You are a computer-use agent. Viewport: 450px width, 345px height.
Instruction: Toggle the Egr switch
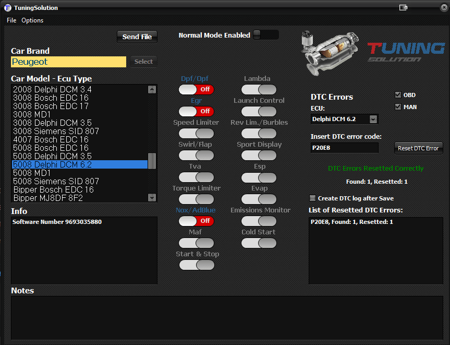[x=196, y=111]
